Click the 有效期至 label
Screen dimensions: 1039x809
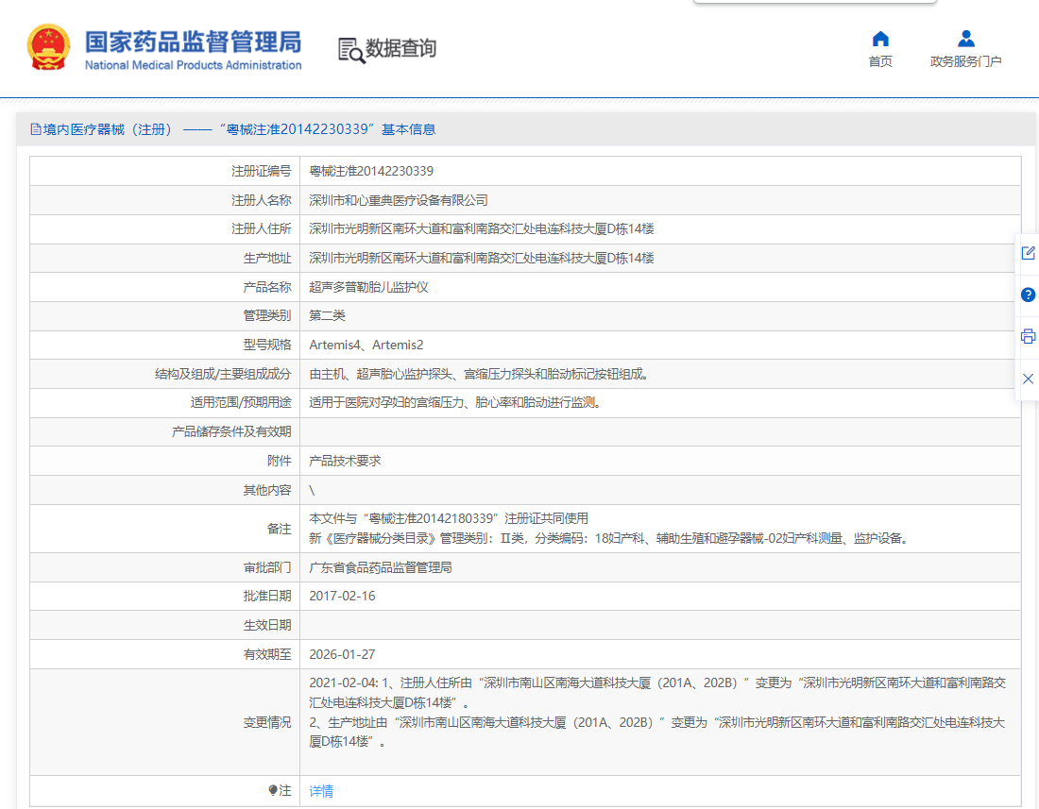[x=267, y=654]
